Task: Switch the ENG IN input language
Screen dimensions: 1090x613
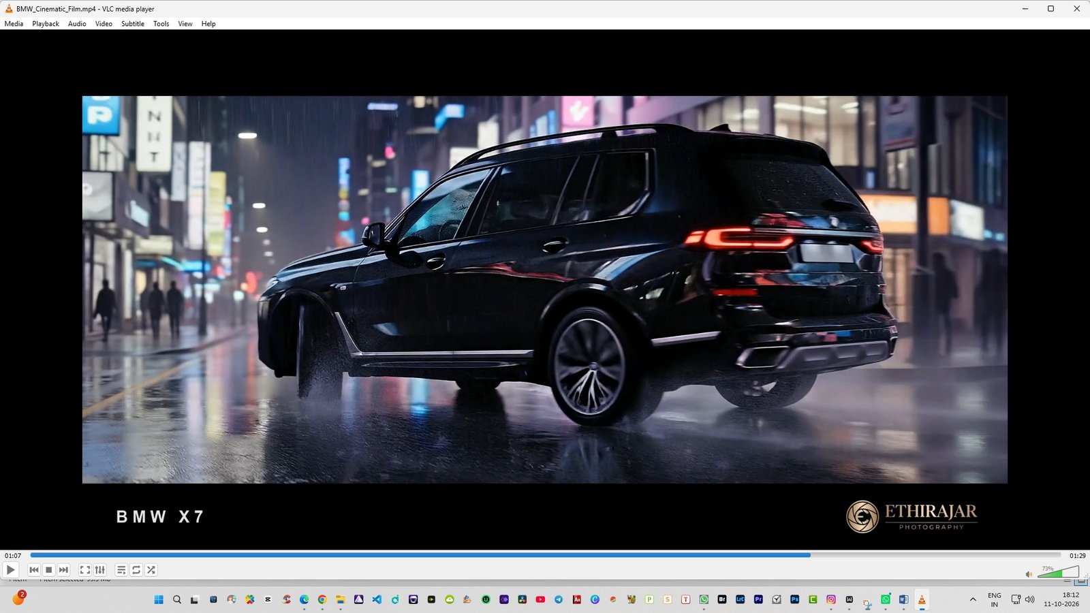Action: (995, 599)
